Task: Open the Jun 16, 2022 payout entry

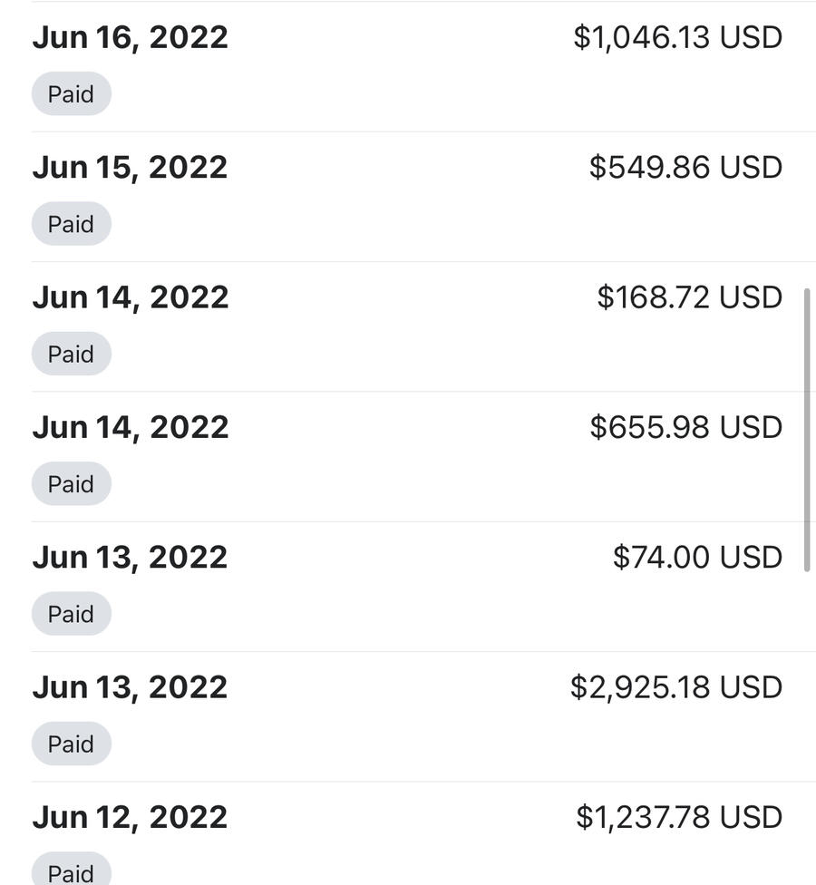Action: point(130,38)
